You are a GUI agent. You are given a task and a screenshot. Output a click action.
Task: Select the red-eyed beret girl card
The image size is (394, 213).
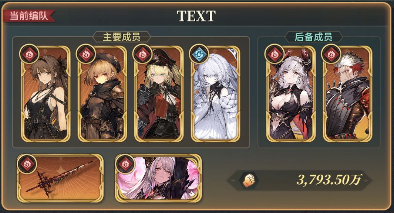tap(102, 94)
